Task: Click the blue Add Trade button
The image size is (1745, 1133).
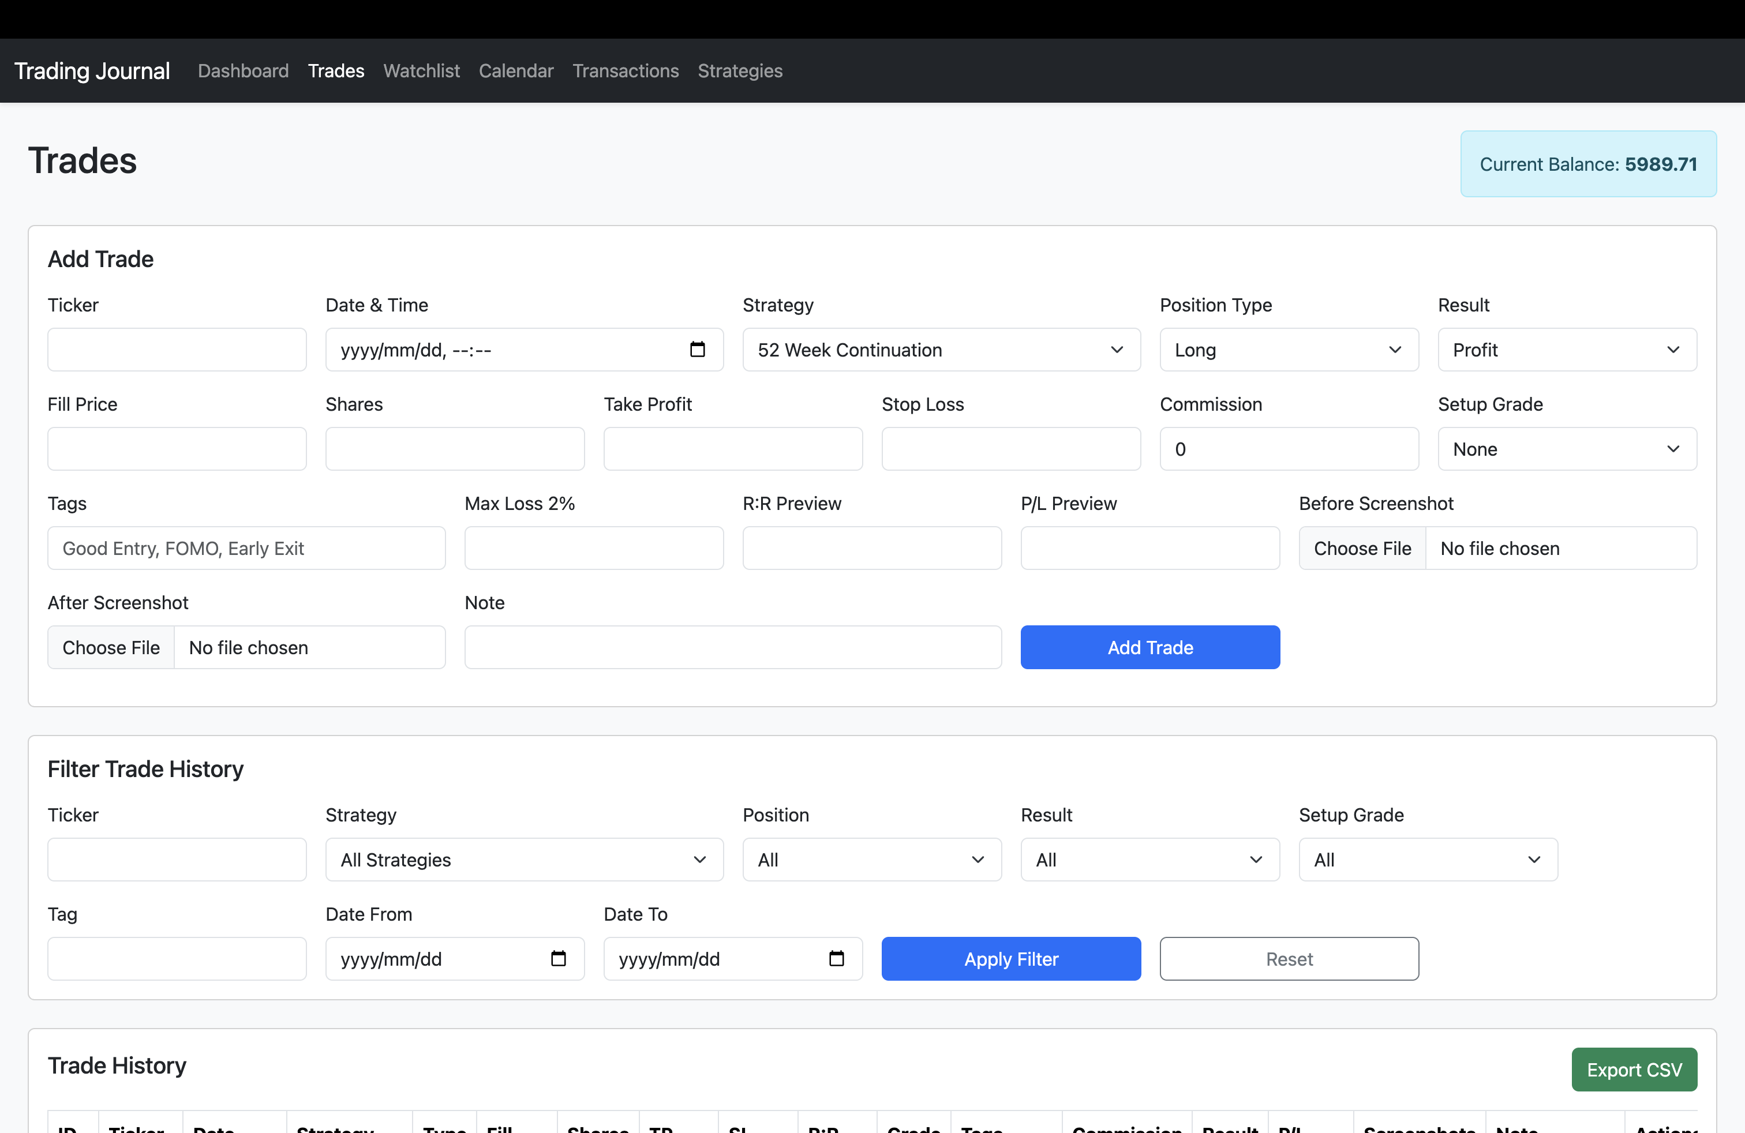Action: coord(1149,647)
